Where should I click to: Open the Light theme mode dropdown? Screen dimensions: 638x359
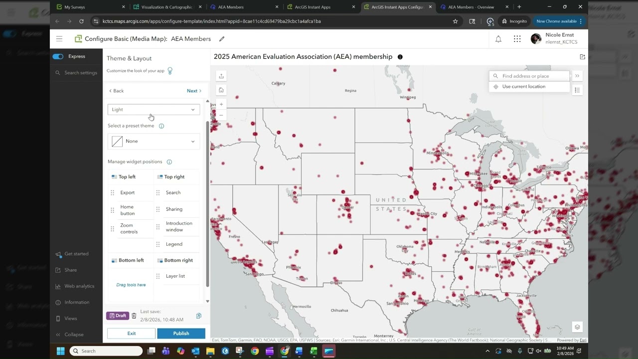pyautogui.click(x=154, y=110)
